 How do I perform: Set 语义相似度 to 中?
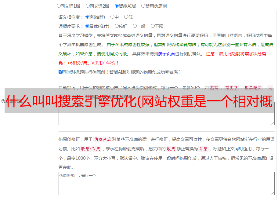pos(112,17)
